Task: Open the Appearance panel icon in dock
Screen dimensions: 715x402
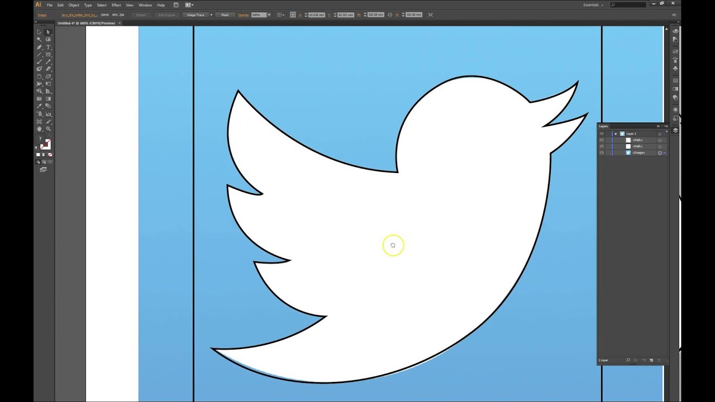Action: [x=675, y=109]
